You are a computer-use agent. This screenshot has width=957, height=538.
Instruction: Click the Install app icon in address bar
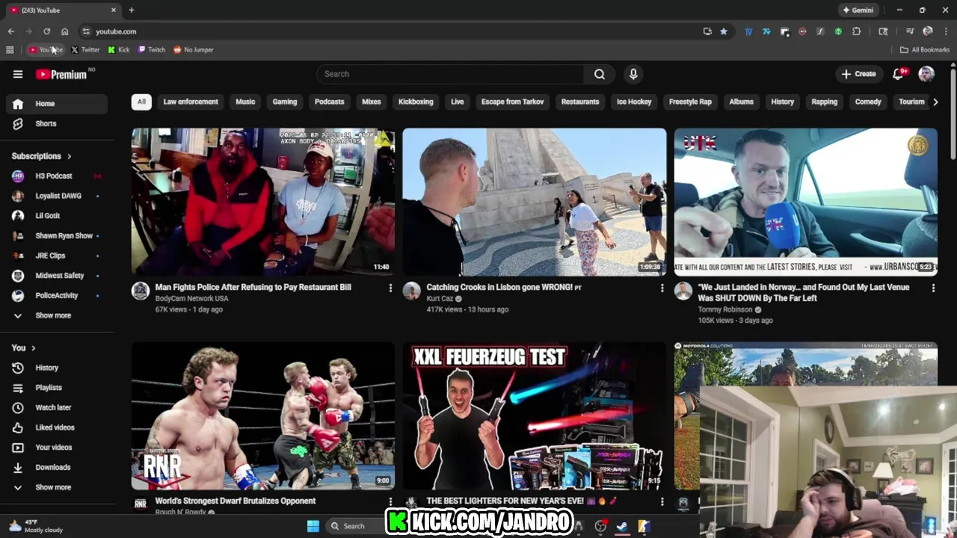click(707, 31)
